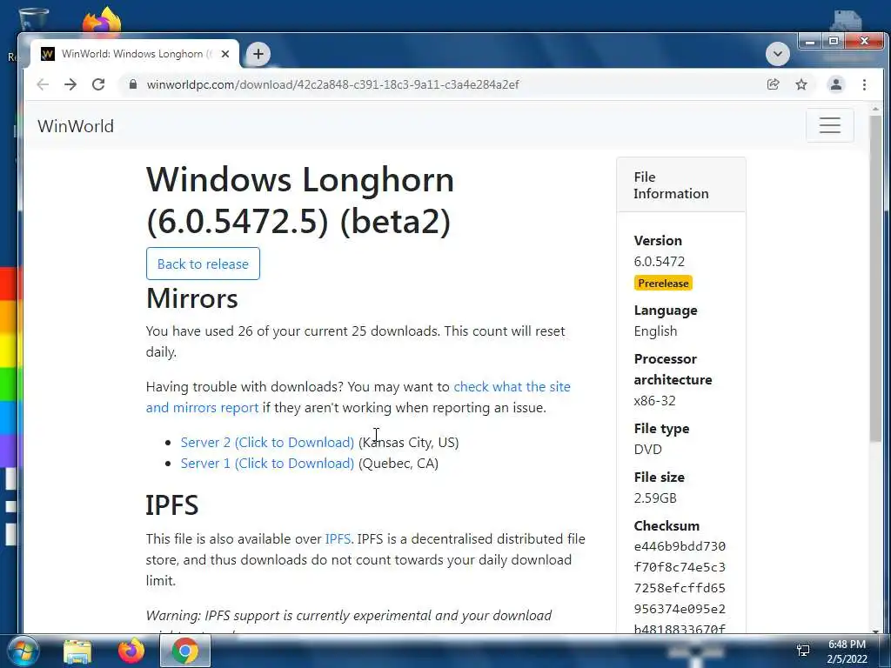Click the WinWorld site title
Image resolution: width=891 pixels, height=668 pixels.
click(x=76, y=126)
